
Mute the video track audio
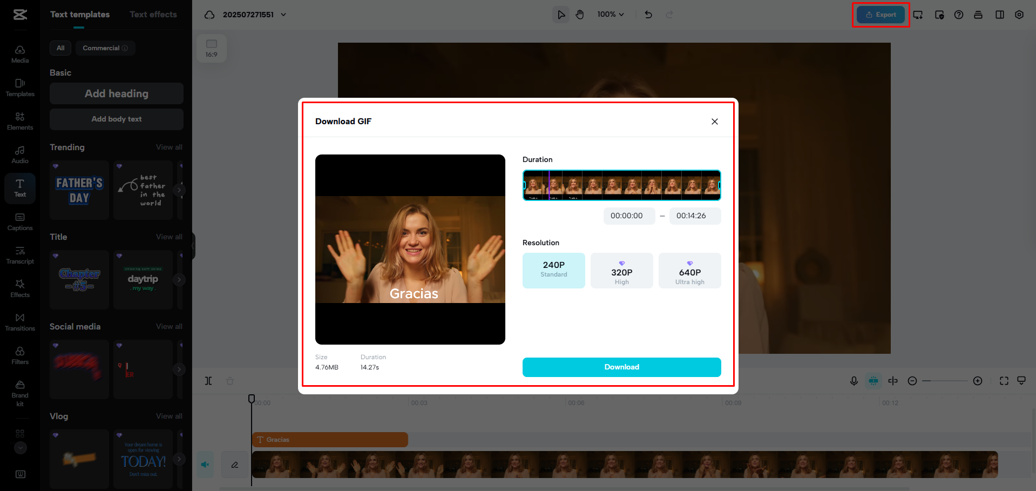(x=205, y=465)
